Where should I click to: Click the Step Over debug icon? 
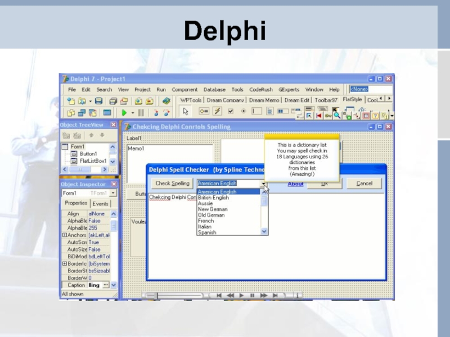click(x=166, y=113)
